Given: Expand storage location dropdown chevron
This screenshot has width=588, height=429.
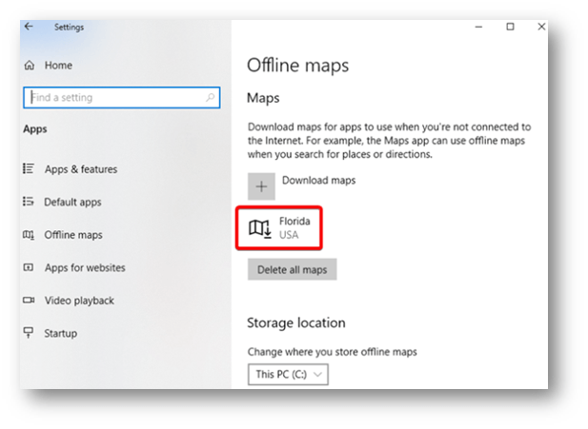Looking at the screenshot, I should click(317, 375).
